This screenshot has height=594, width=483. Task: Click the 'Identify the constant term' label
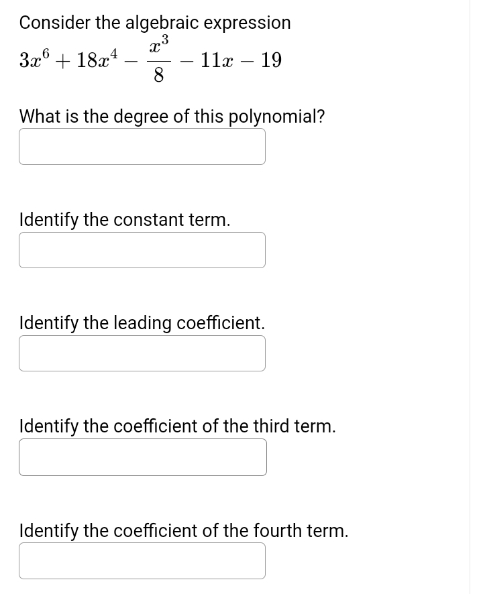[x=125, y=219]
